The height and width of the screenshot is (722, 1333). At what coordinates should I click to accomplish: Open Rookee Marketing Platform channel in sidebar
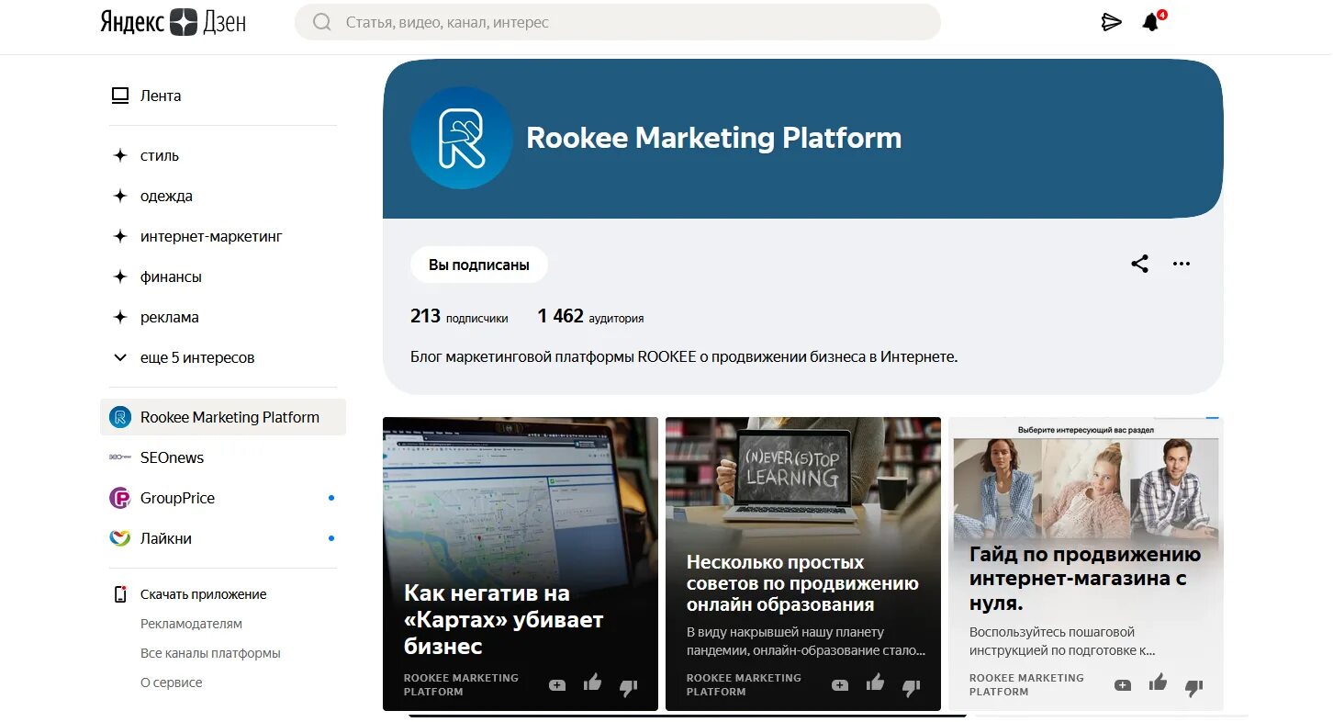click(223, 417)
